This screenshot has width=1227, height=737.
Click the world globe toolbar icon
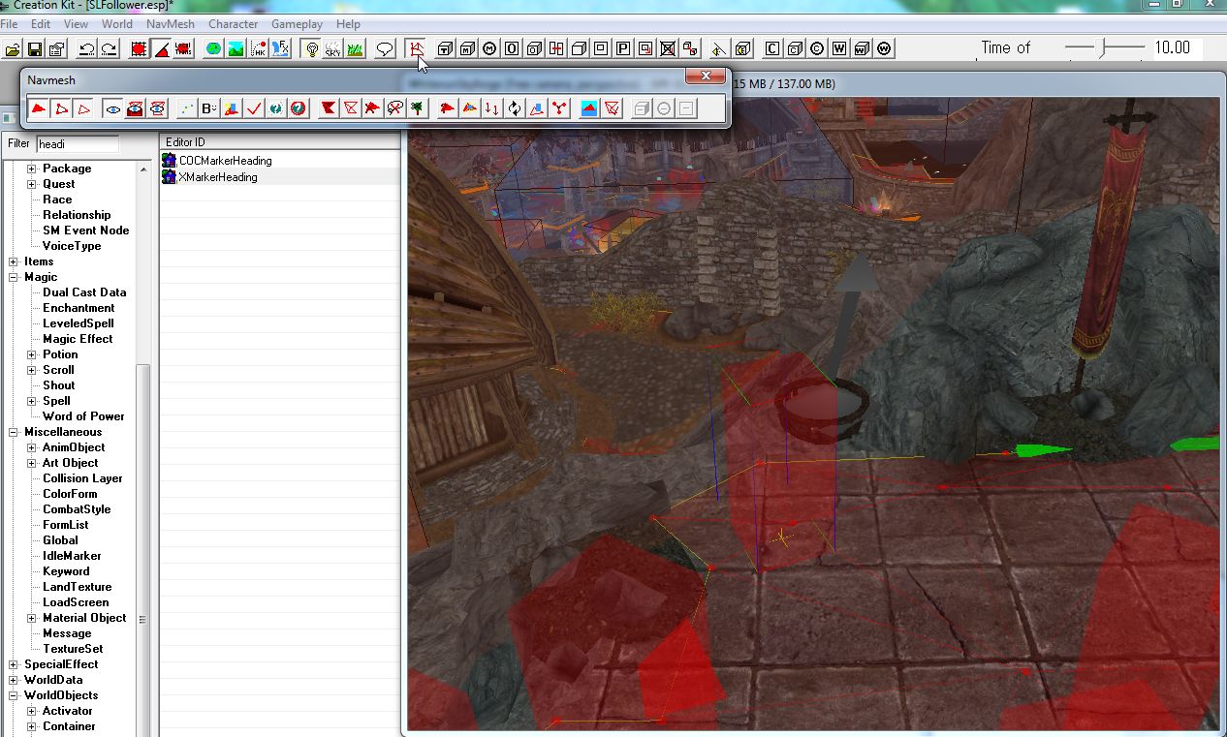[x=213, y=48]
